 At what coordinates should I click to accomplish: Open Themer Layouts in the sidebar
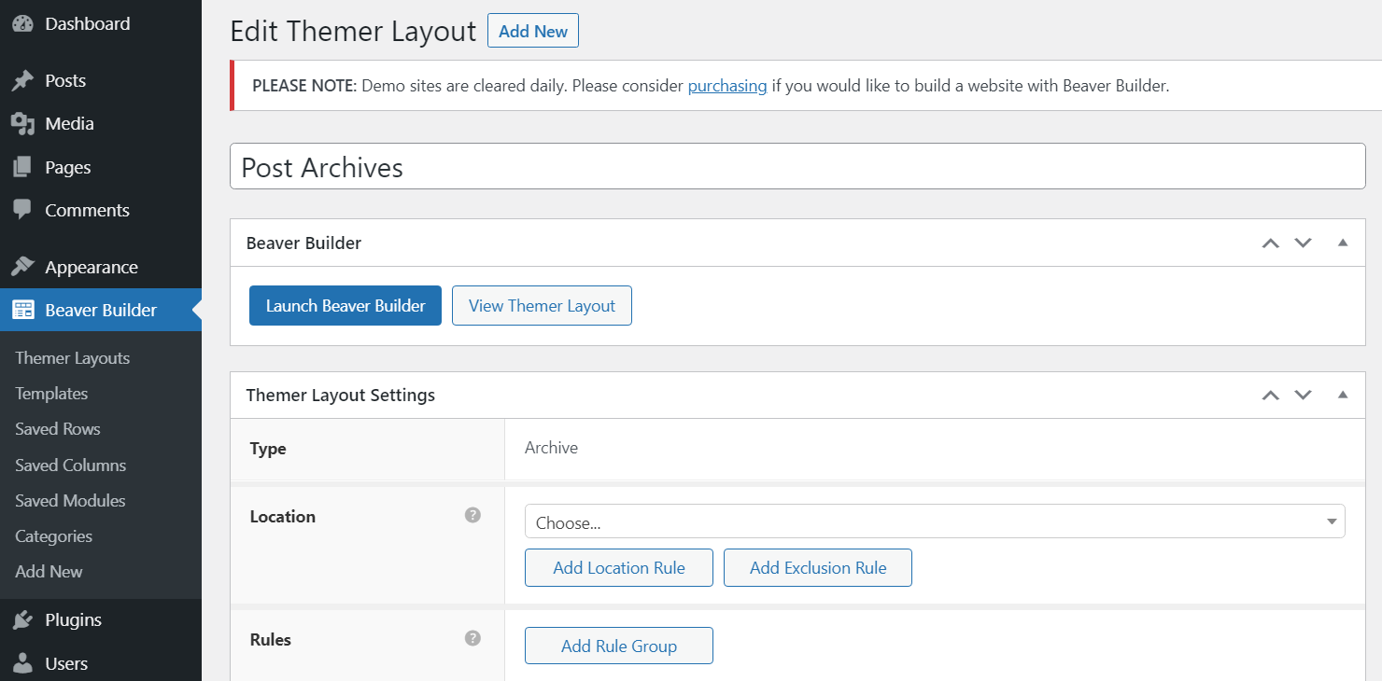pos(72,357)
